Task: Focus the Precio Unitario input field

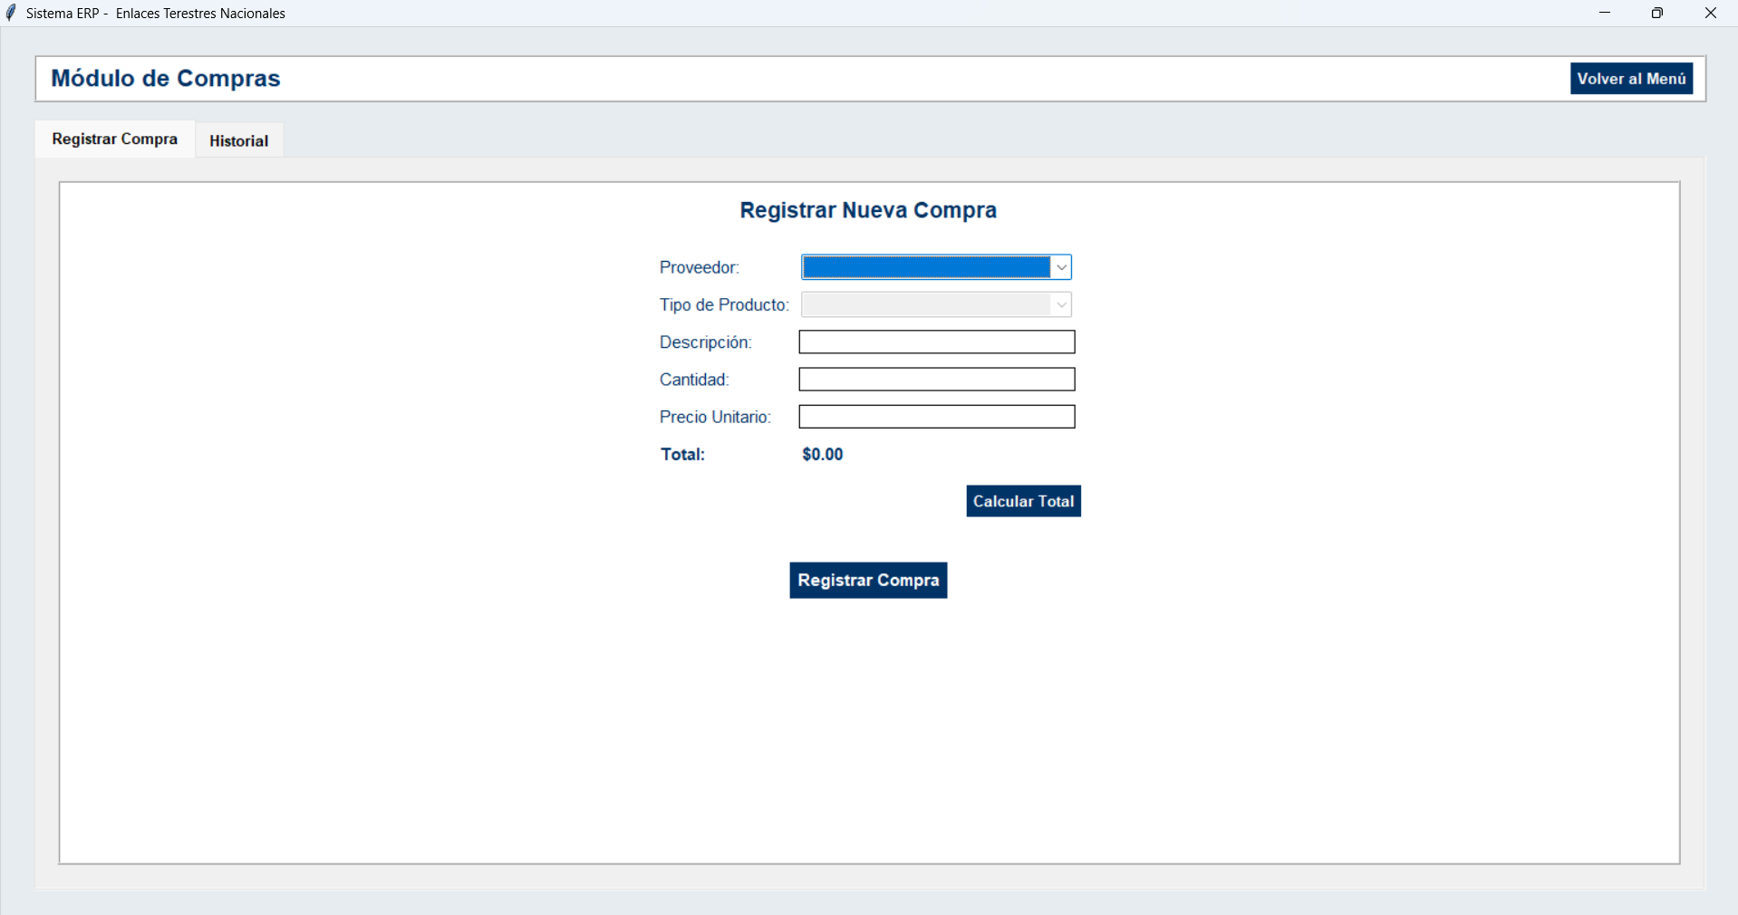Action: pyautogui.click(x=937, y=417)
